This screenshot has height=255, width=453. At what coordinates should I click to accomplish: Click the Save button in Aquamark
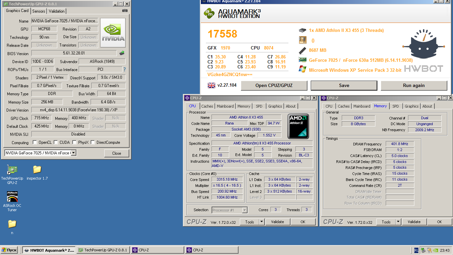tap(344, 85)
